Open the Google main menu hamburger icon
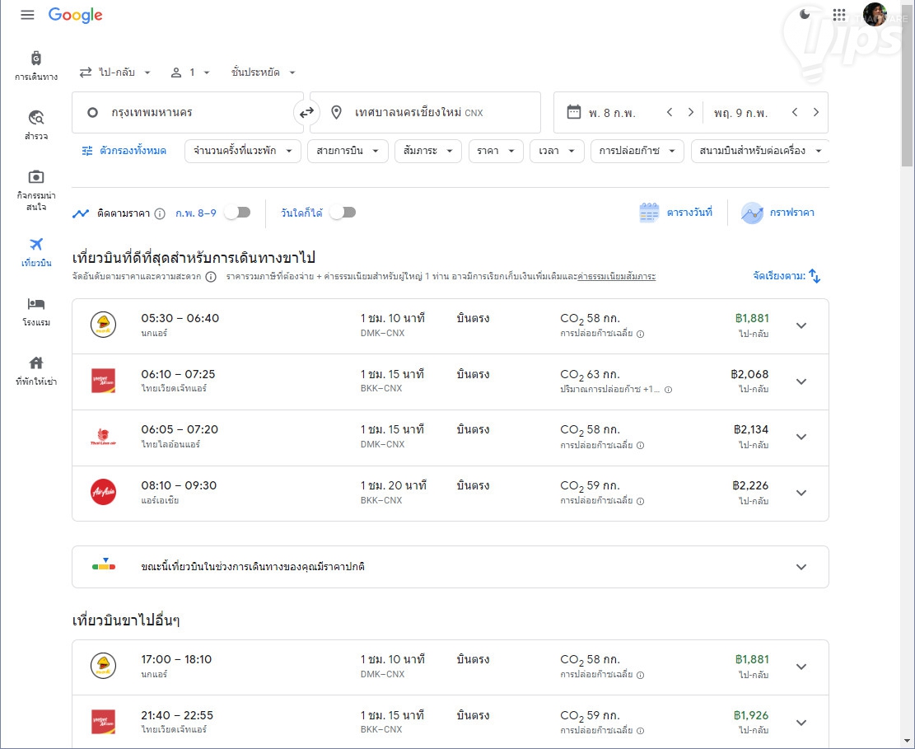 tap(27, 15)
